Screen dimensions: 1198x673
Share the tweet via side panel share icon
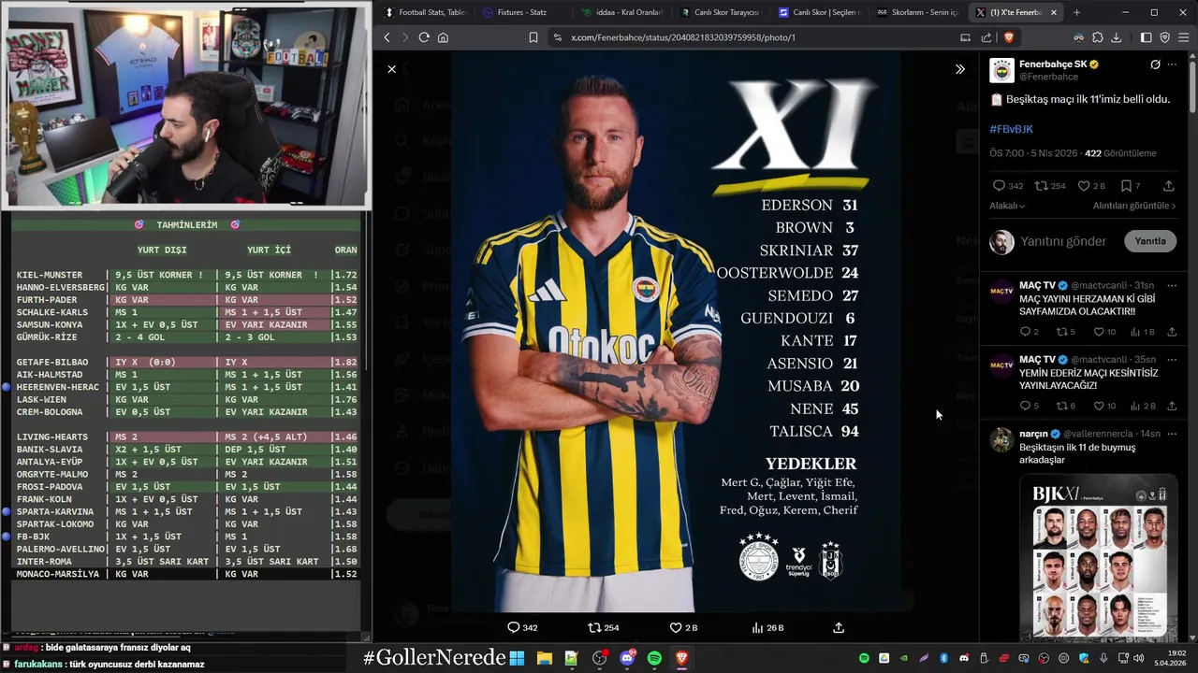[x=1168, y=186]
